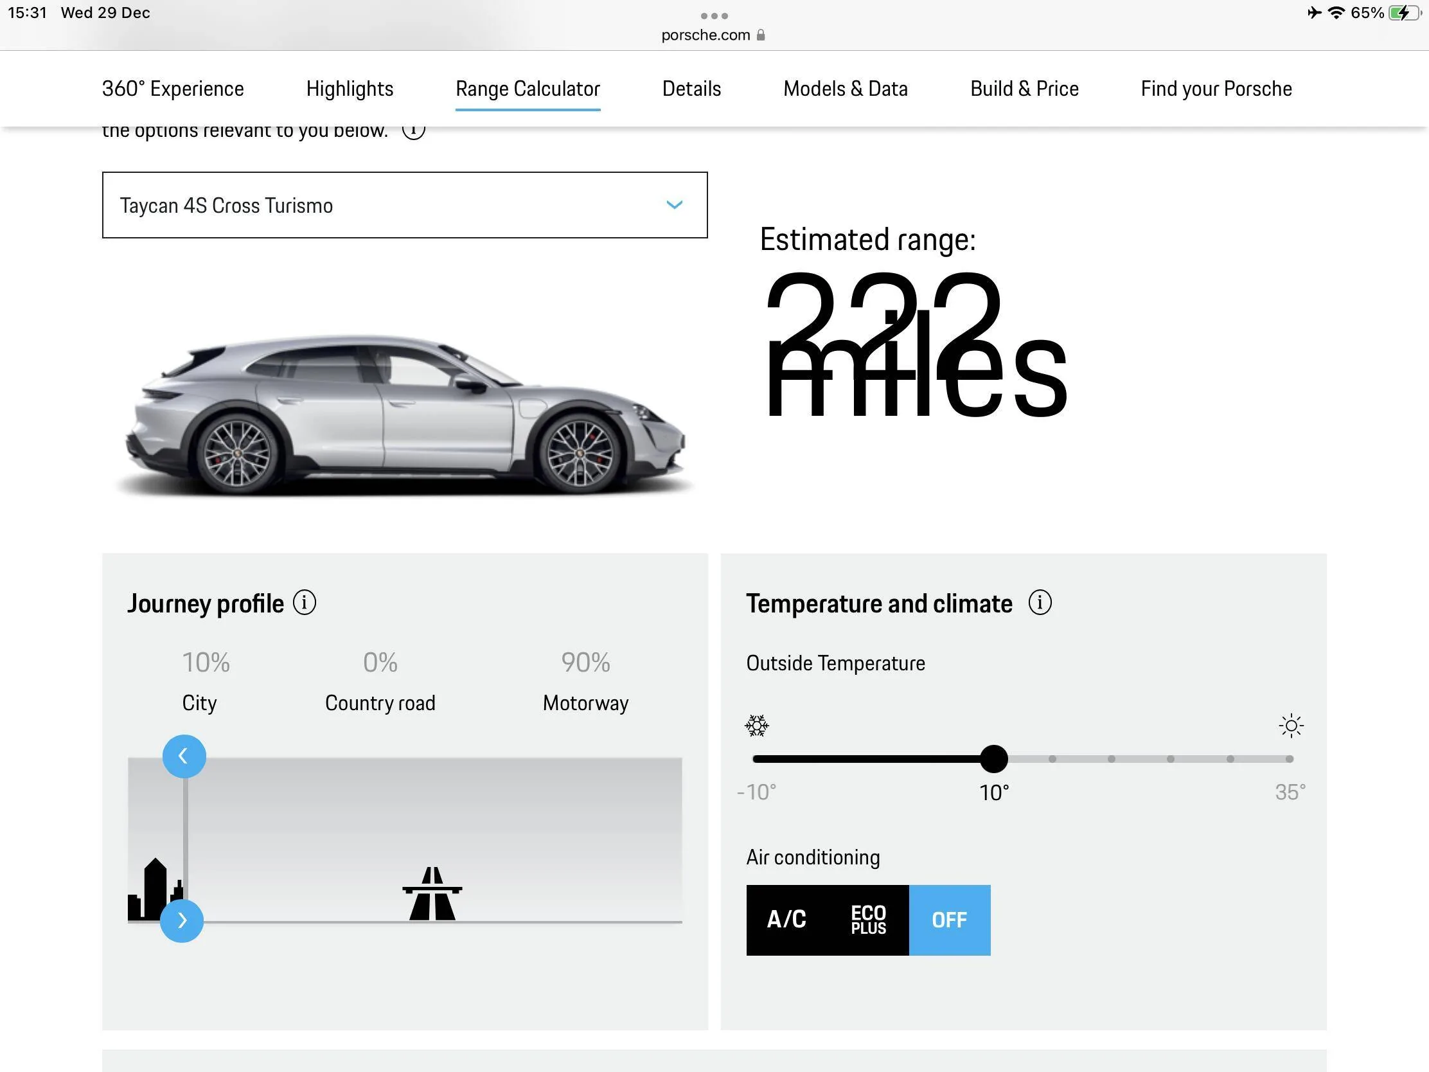Click the 90% Motorway value
This screenshot has height=1072, width=1429.
coord(585,663)
